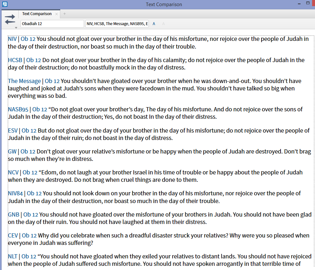Click the Bible versions list field
315x270 pixels.
pos(117,24)
